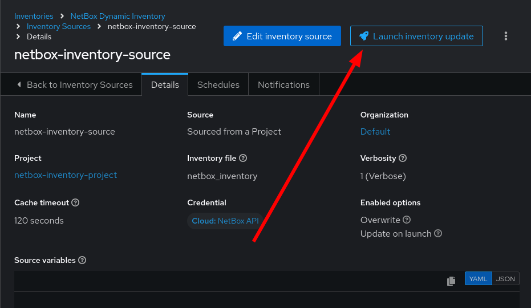Switch source variables view to JSON
Screen dimensions: 531x308
505,278
